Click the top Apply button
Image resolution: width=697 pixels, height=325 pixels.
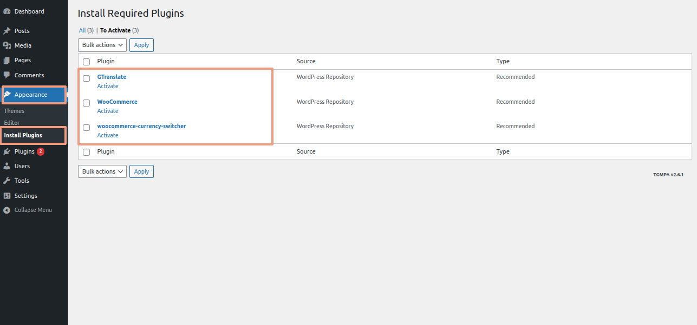click(x=141, y=45)
